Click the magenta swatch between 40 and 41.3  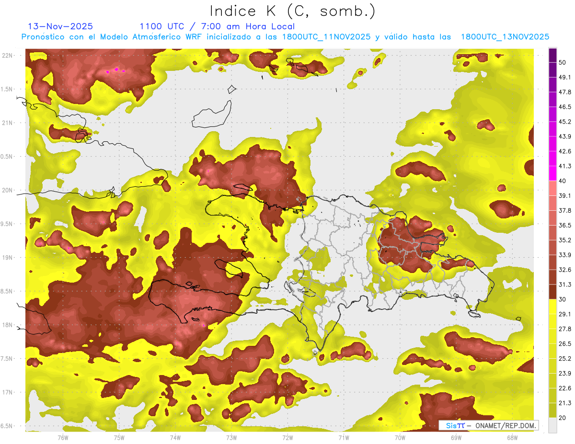click(552, 173)
